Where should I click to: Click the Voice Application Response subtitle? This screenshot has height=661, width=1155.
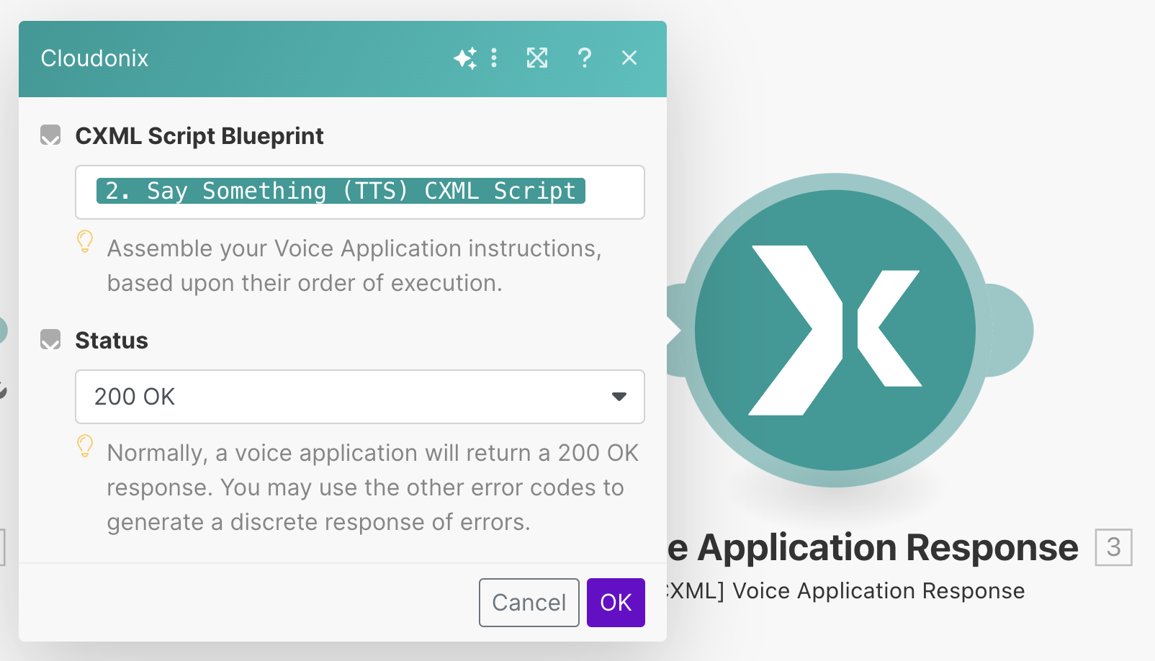coord(844,591)
